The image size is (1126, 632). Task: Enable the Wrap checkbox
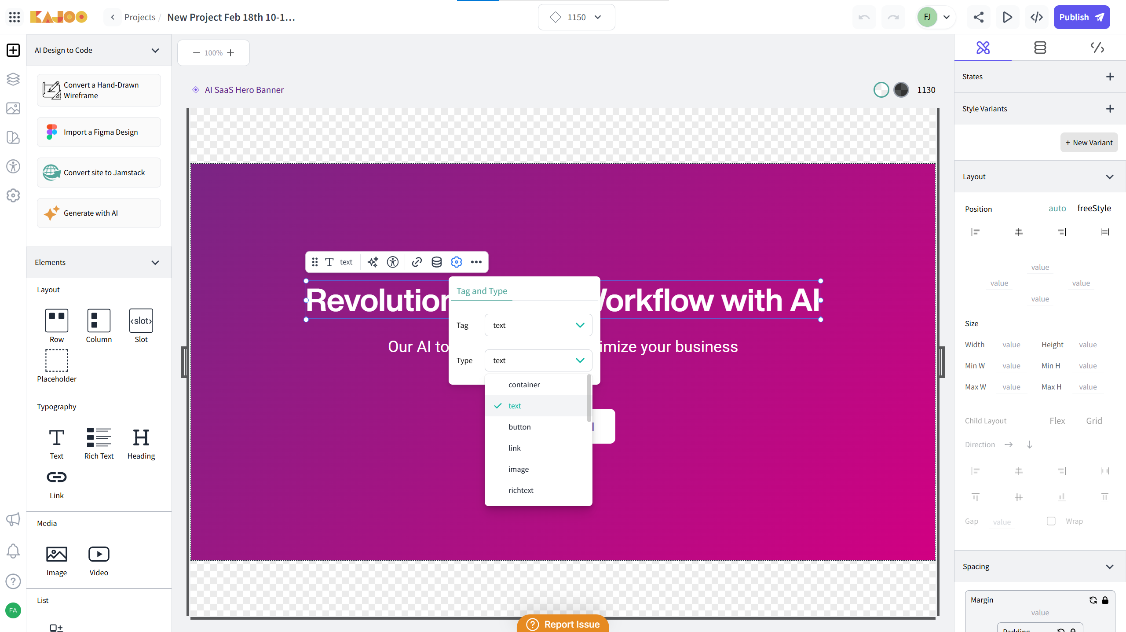click(x=1051, y=521)
